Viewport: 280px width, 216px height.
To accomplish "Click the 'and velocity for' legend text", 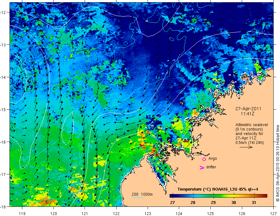I will coord(249,134).
